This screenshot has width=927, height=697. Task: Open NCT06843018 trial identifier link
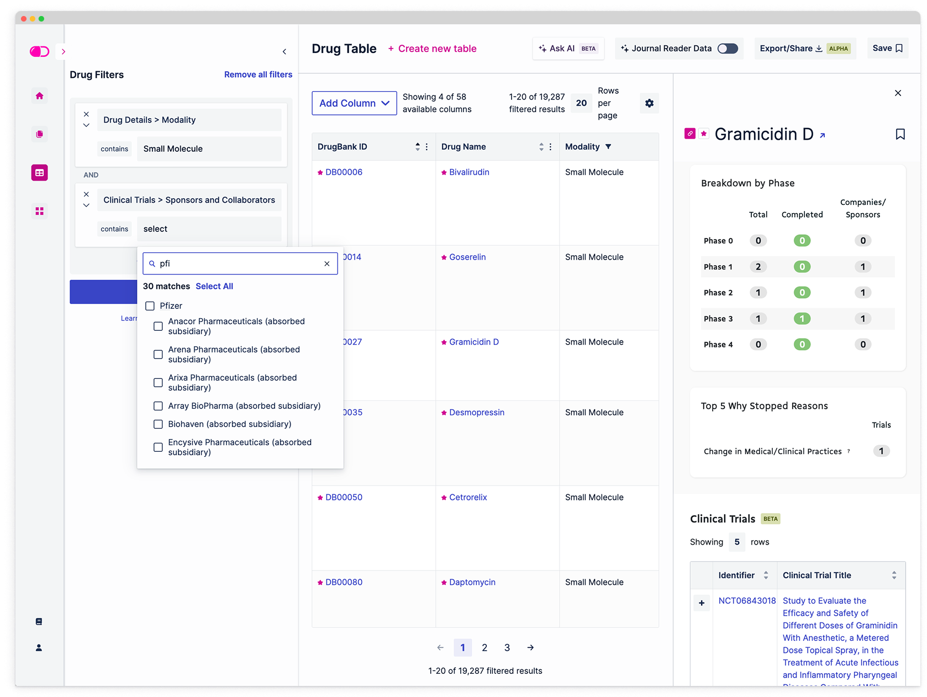(x=747, y=601)
